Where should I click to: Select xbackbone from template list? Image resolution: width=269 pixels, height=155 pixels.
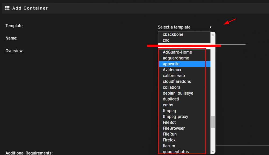coord(184,34)
